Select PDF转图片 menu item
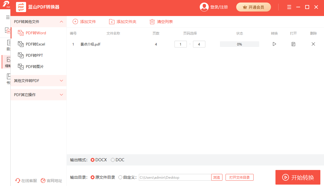This screenshot has width=324, height=186. point(39,66)
